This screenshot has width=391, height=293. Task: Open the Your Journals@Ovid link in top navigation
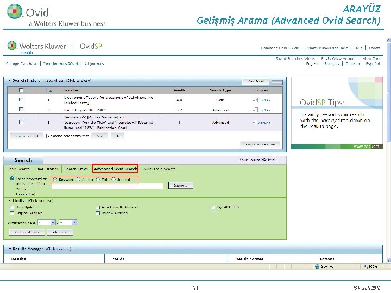[x=61, y=64]
